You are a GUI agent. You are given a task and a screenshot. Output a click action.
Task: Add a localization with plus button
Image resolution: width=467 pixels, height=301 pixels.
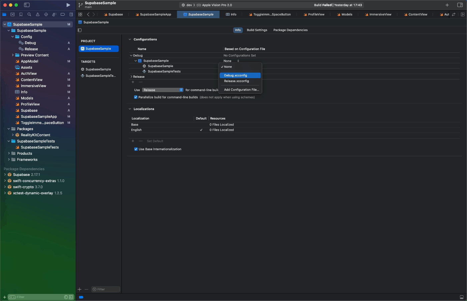[x=133, y=141]
